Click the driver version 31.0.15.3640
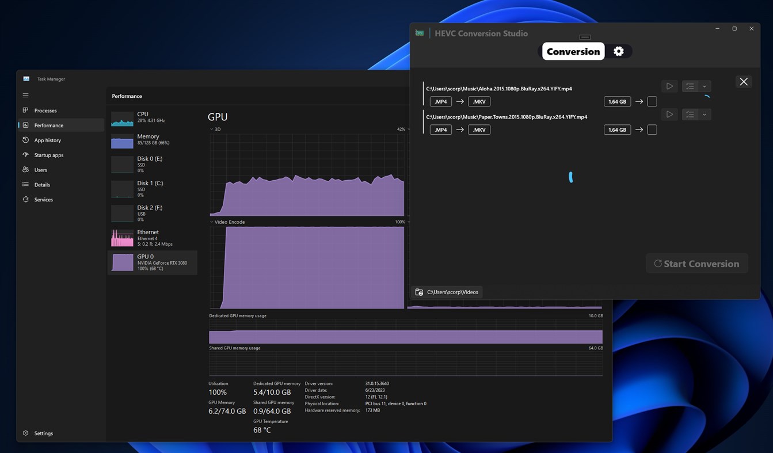 [378, 383]
